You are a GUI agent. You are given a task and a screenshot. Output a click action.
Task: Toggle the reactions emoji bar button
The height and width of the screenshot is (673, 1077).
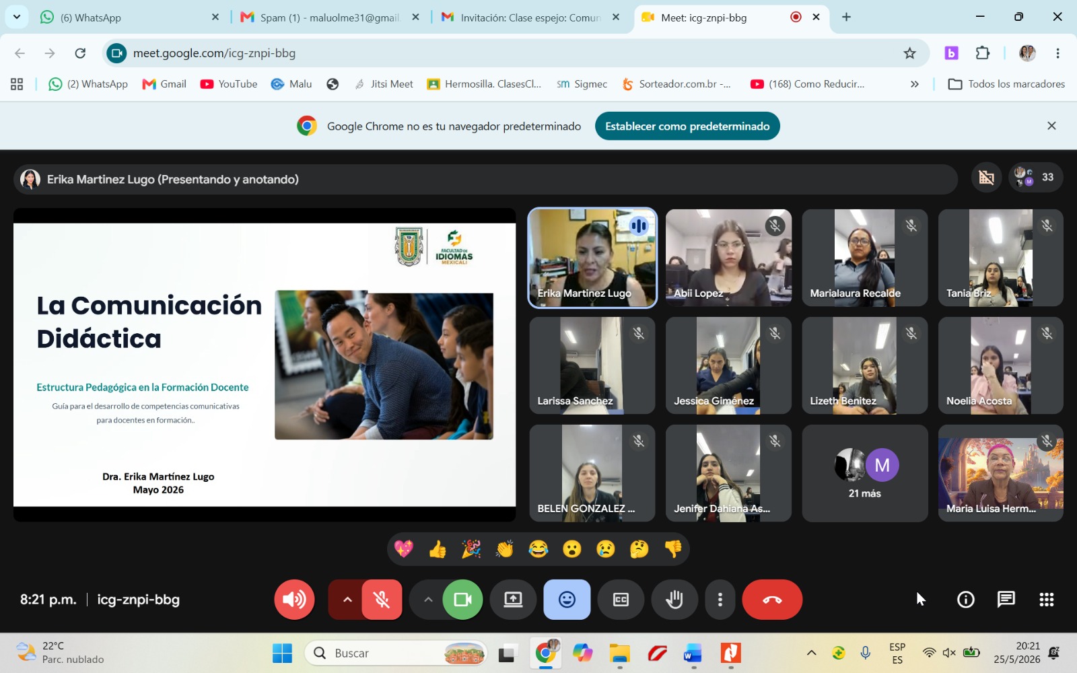pyautogui.click(x=567, y=599)
